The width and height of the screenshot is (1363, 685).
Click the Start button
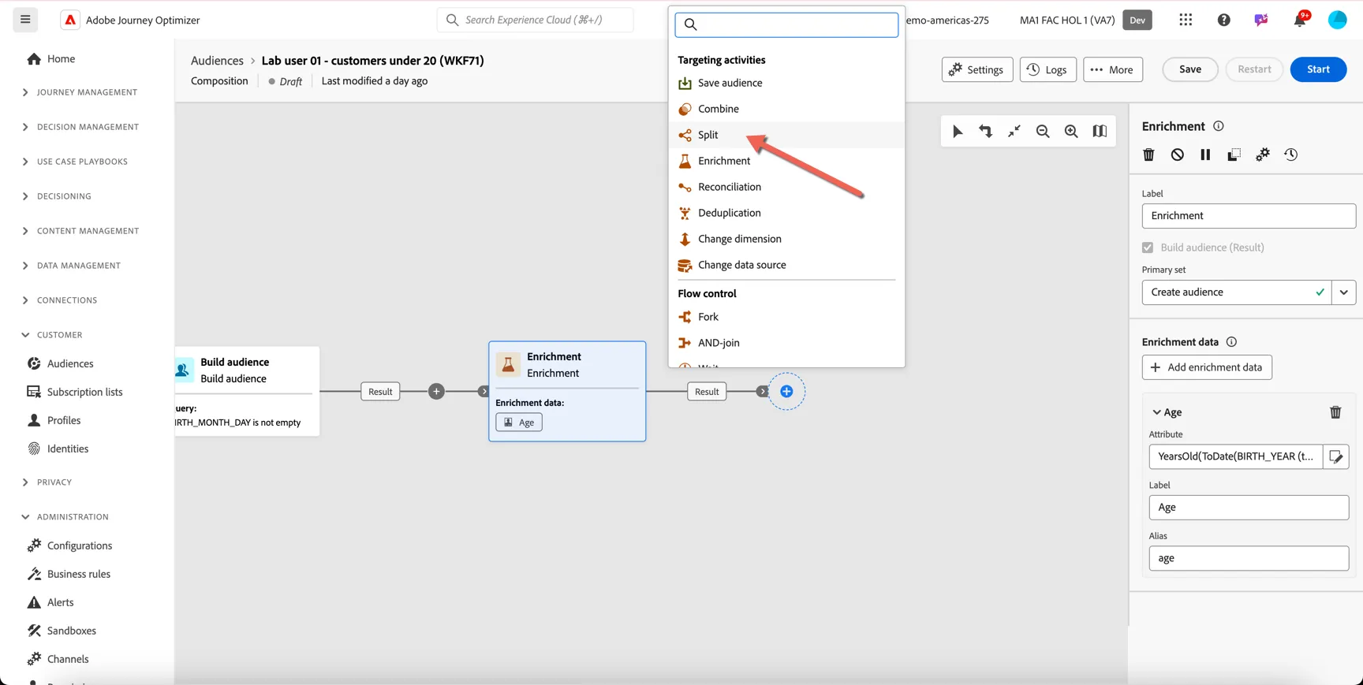1318,69
